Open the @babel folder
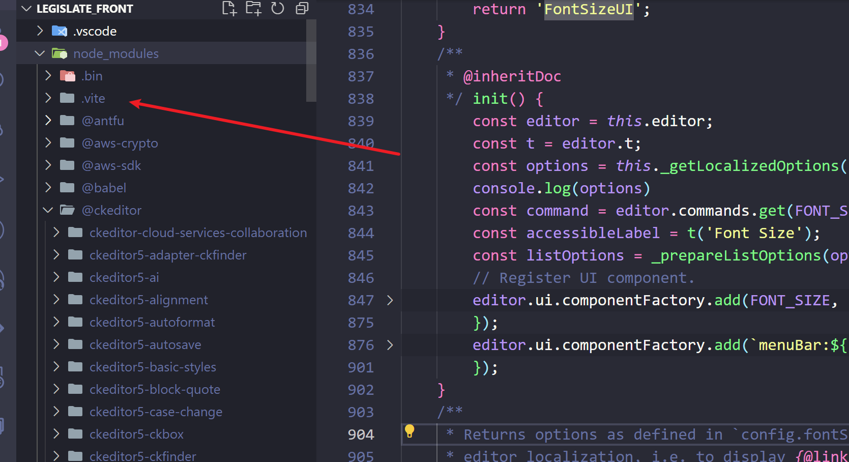The width and height of the screenshot is (849, 462). (104, 188)
